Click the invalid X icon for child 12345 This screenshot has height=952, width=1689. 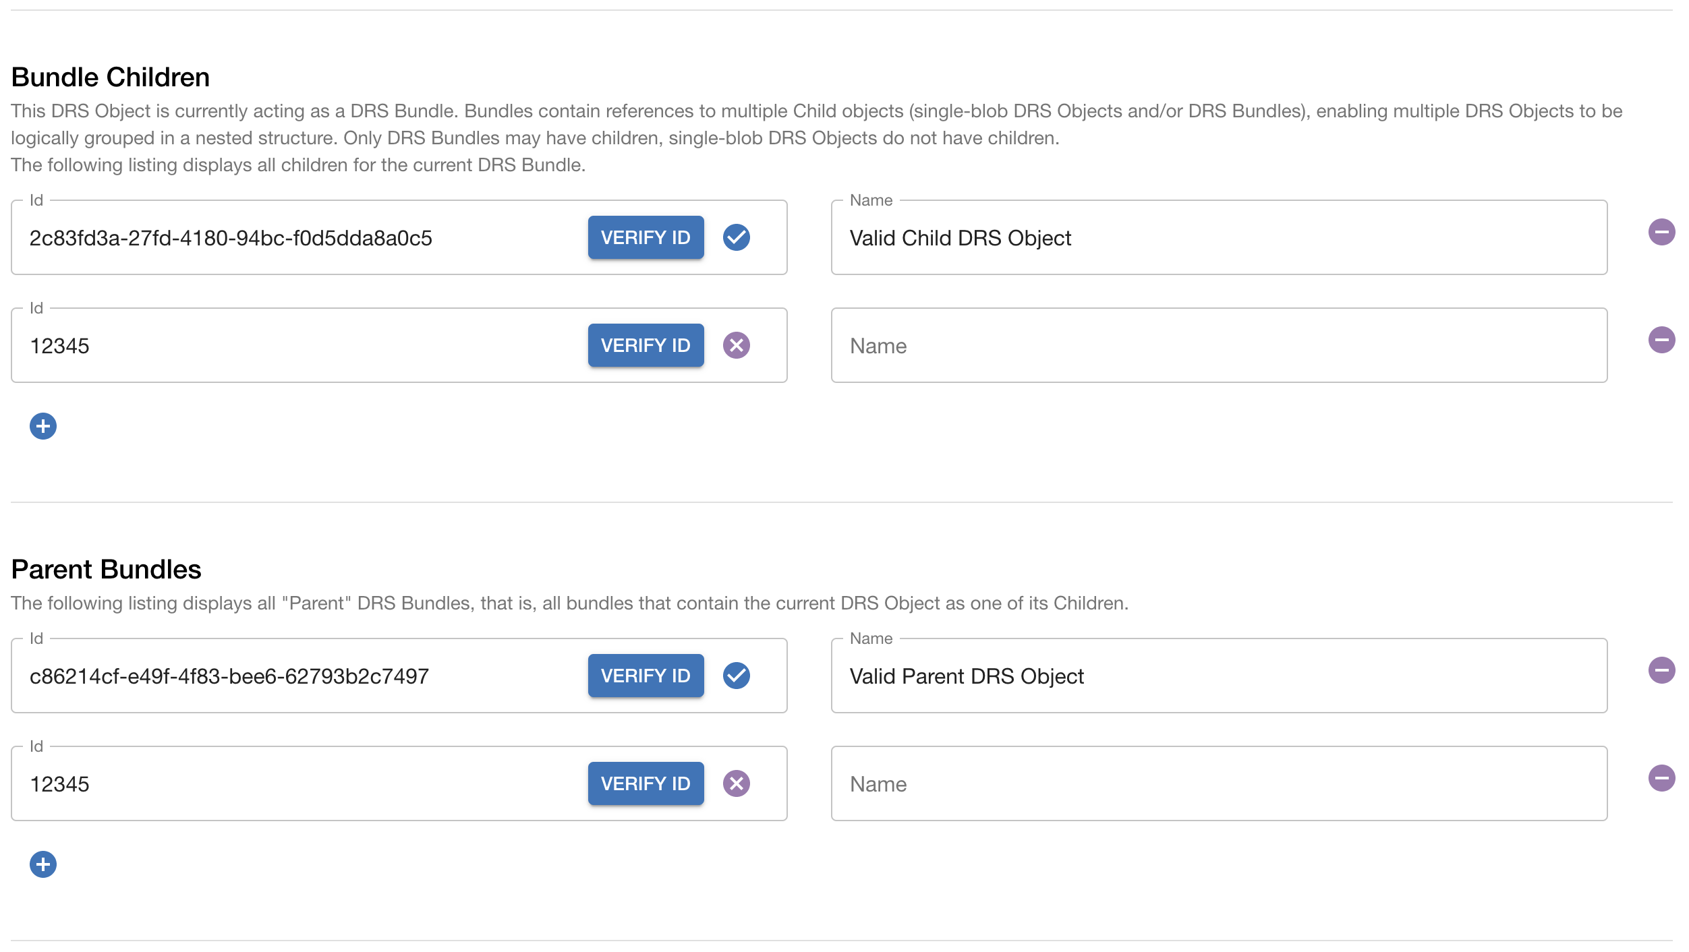736,345
